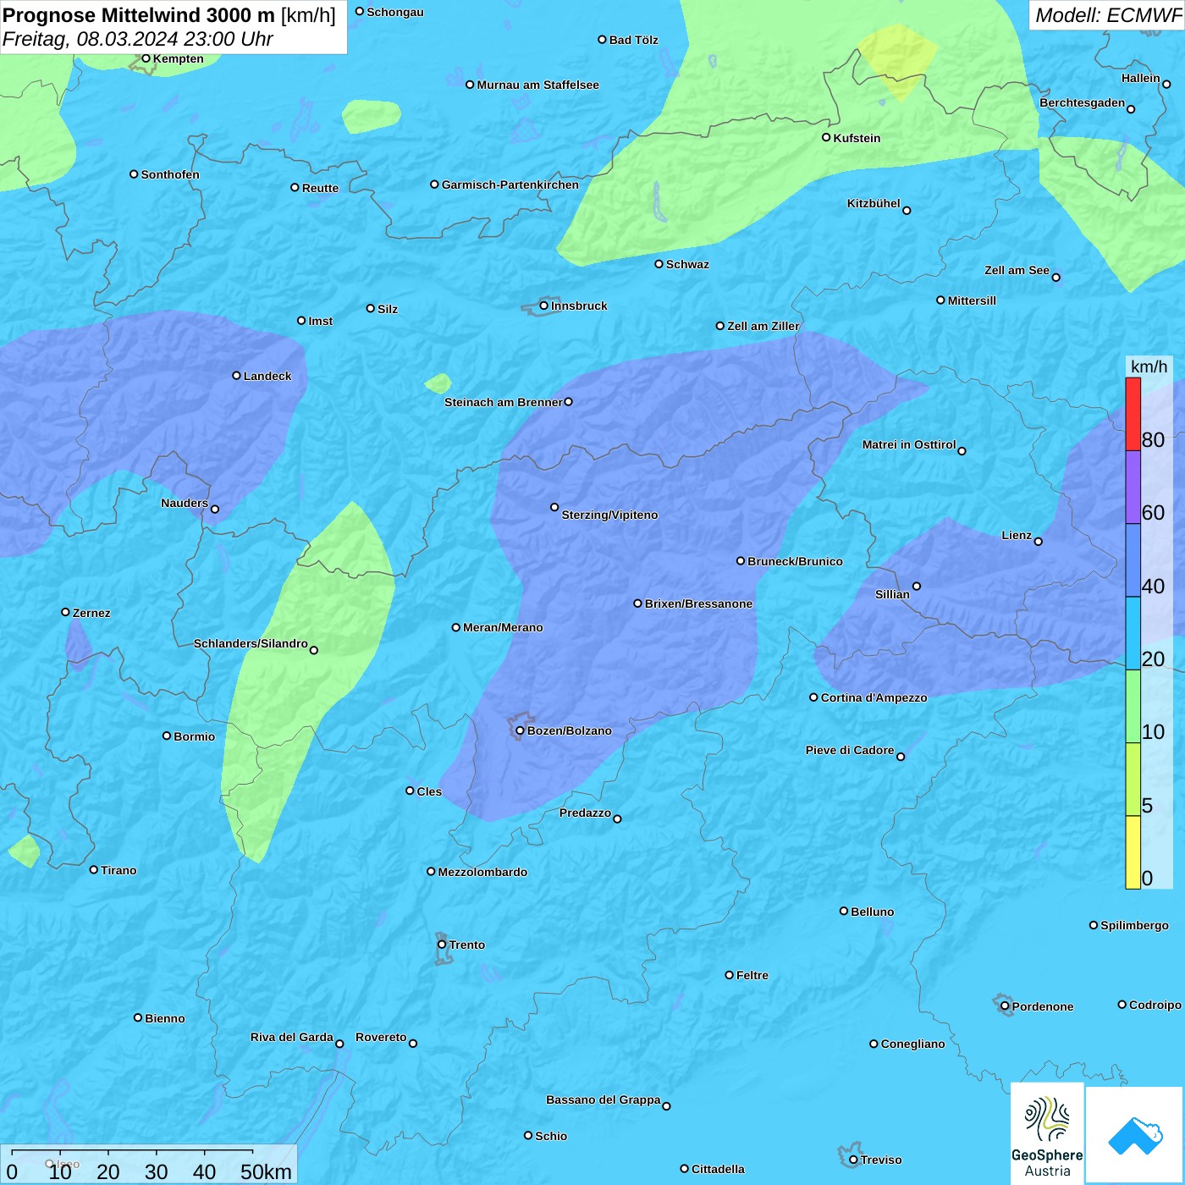Select the green 10–20 km/h legend swatch

tap(1133, 707)
